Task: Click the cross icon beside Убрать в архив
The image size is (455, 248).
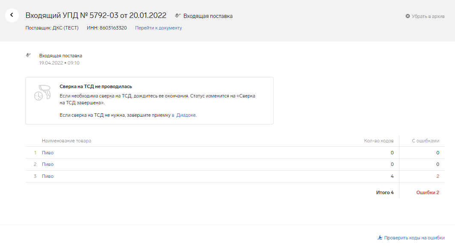Action: [x=408, y=16]
